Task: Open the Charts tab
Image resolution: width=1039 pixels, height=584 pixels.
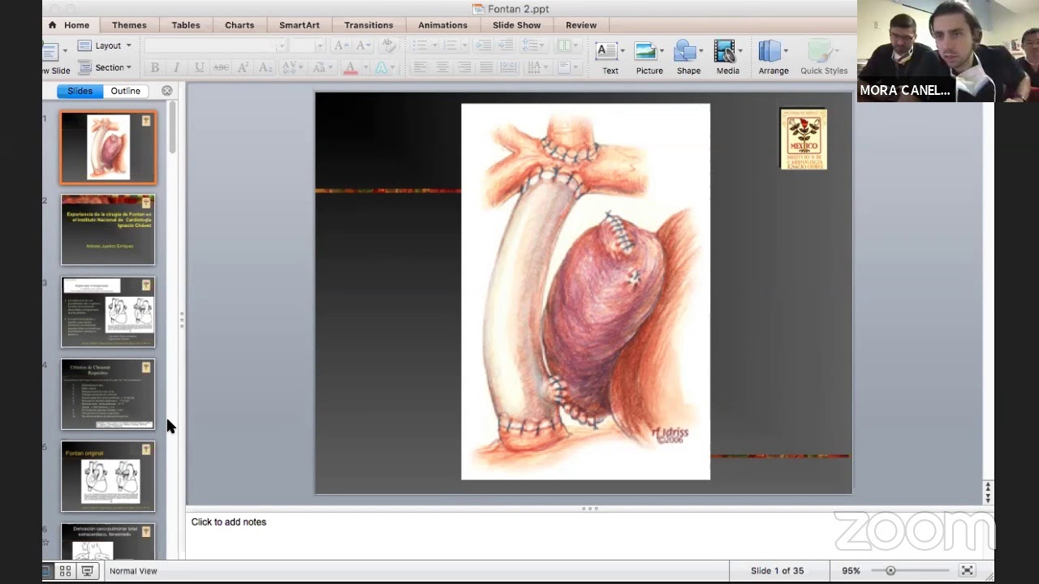Action: click(239, 25)
